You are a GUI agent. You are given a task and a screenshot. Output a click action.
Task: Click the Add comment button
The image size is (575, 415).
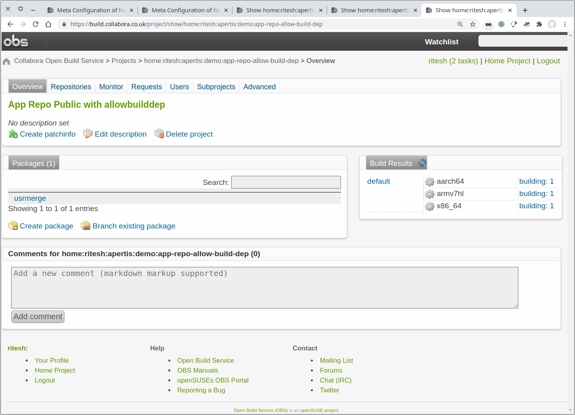38,316
